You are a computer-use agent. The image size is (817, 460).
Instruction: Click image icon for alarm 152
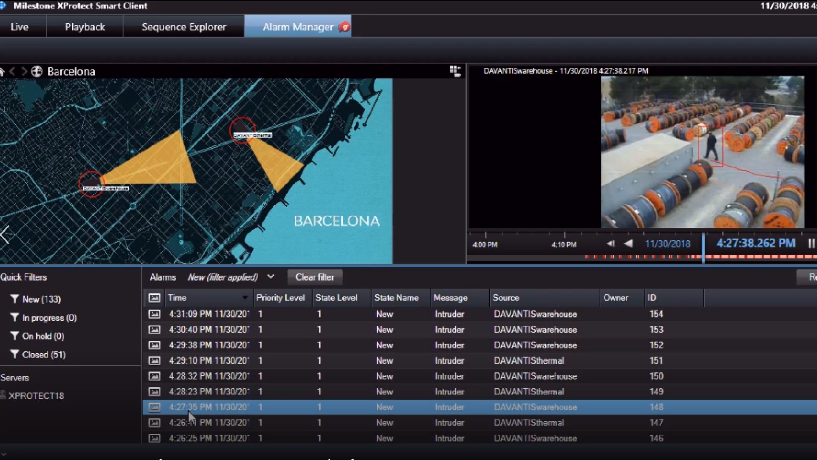154,345
